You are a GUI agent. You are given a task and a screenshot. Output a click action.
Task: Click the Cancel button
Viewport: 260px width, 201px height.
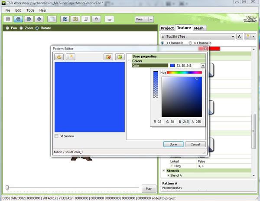pyautogui.click(x=195, y=144)
